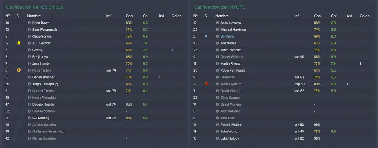Click Calificación del NYCFC title
Viewport: 378px width, 148px height.
click(x=220, y=7)
